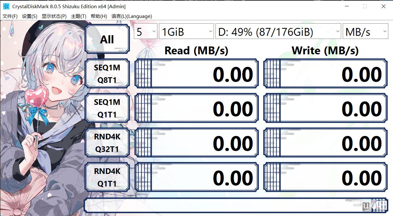Image resolution: width=393 pixels, height=216 pixels.
Task: Run the SEQ1M Q8T1 test
Action: tap(107, 73)
